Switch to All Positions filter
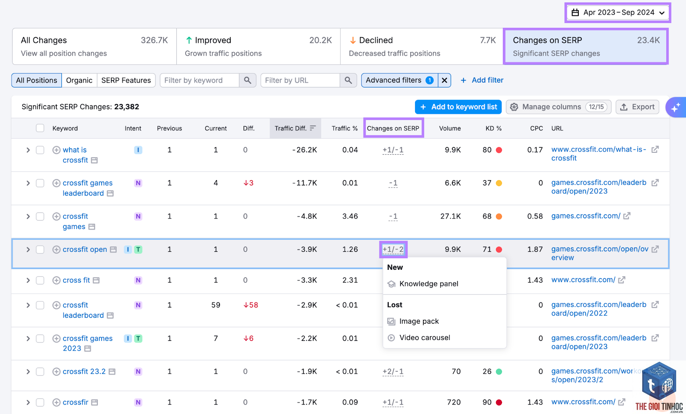 [x=36, y=80]
